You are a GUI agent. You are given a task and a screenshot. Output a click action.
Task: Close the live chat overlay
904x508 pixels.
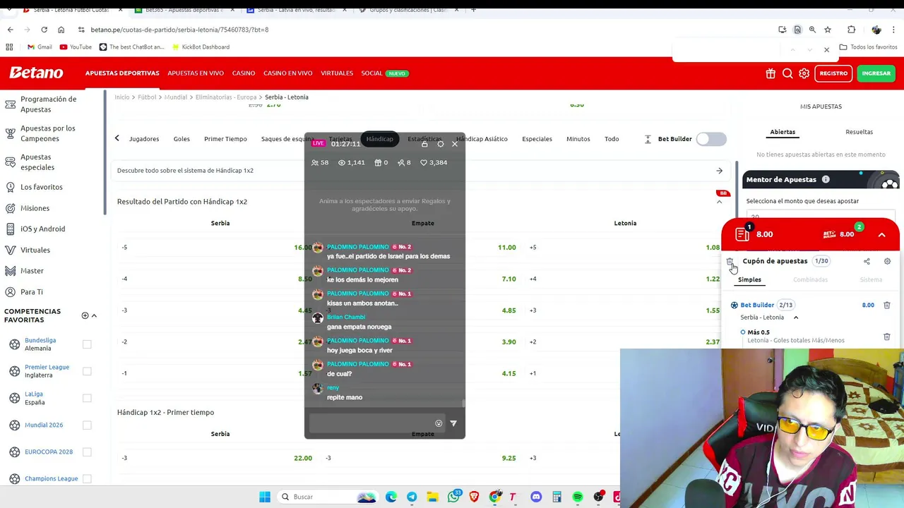[456, 144]
